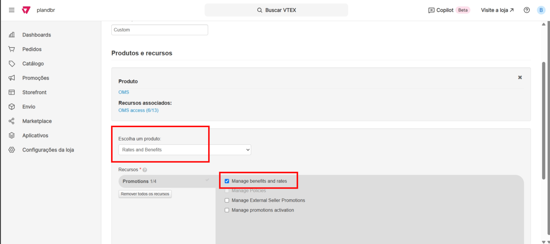Click the Dashboards chart icon

coord(12,35)
